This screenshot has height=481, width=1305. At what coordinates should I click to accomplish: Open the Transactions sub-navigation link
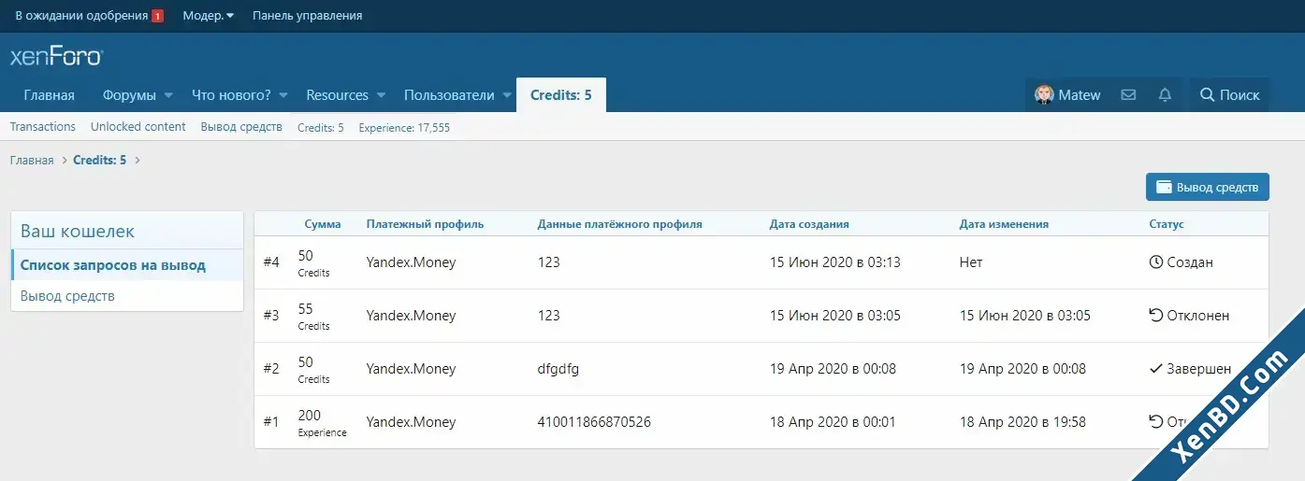43,127
